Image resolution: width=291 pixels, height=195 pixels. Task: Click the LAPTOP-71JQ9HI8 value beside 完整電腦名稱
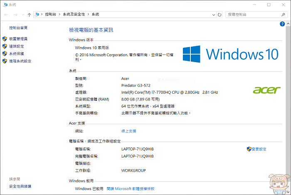coord(138,156)
